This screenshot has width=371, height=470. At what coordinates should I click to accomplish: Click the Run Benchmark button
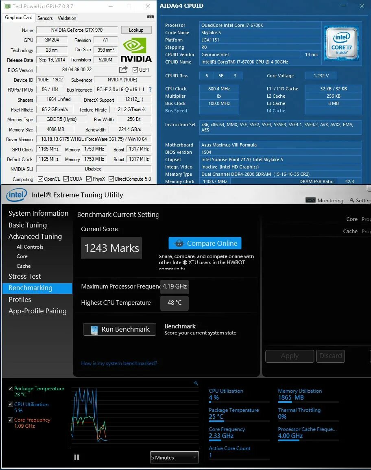120,329
